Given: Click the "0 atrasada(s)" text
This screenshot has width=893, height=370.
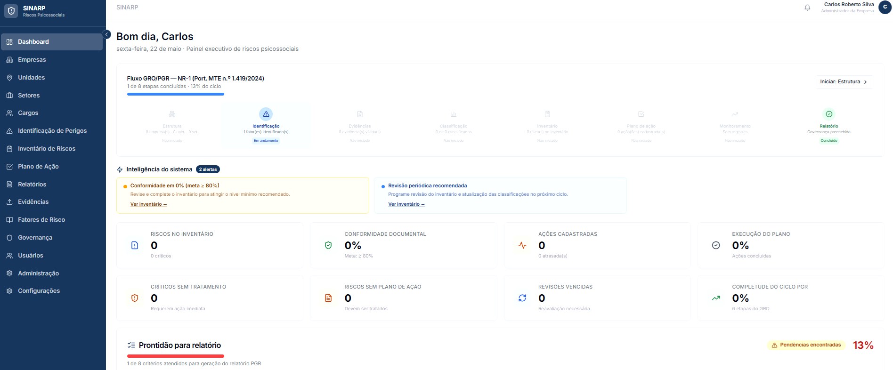Looking at the screenshot, I should (x=553, y=256).
